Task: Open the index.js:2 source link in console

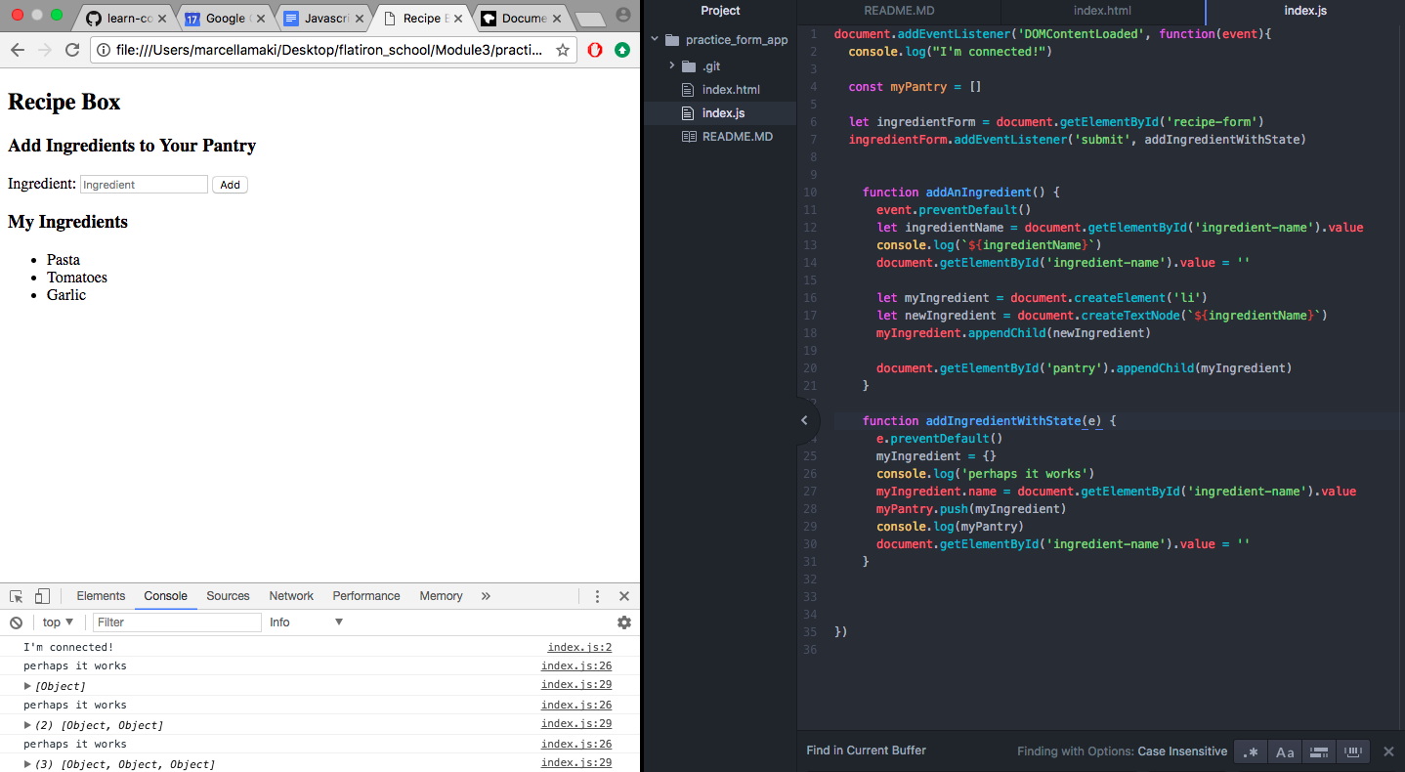Action: tap(579, 647)
